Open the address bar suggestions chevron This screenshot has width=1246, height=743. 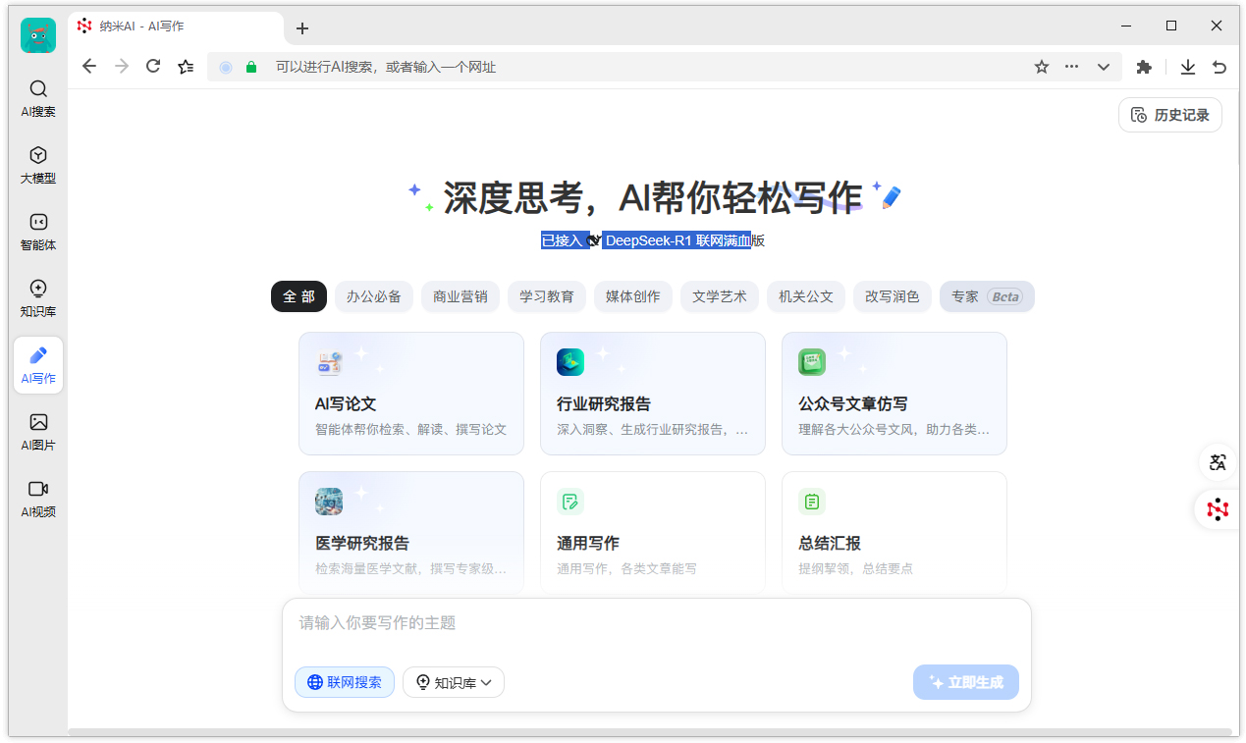tap(1103, 67)
